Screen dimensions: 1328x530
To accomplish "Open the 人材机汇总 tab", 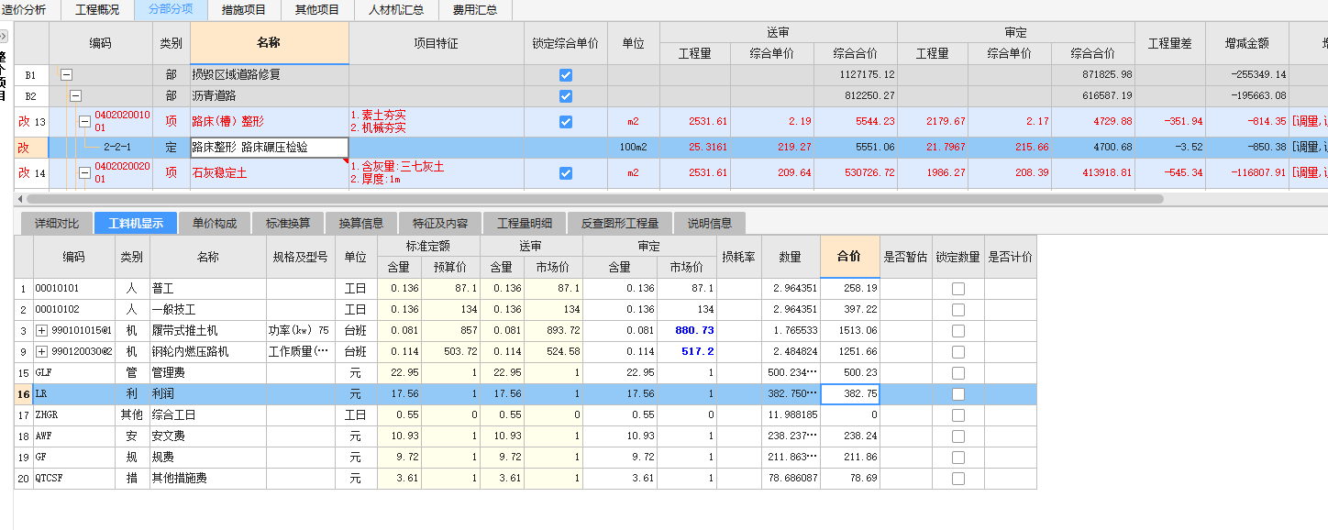I will (396, 10).
